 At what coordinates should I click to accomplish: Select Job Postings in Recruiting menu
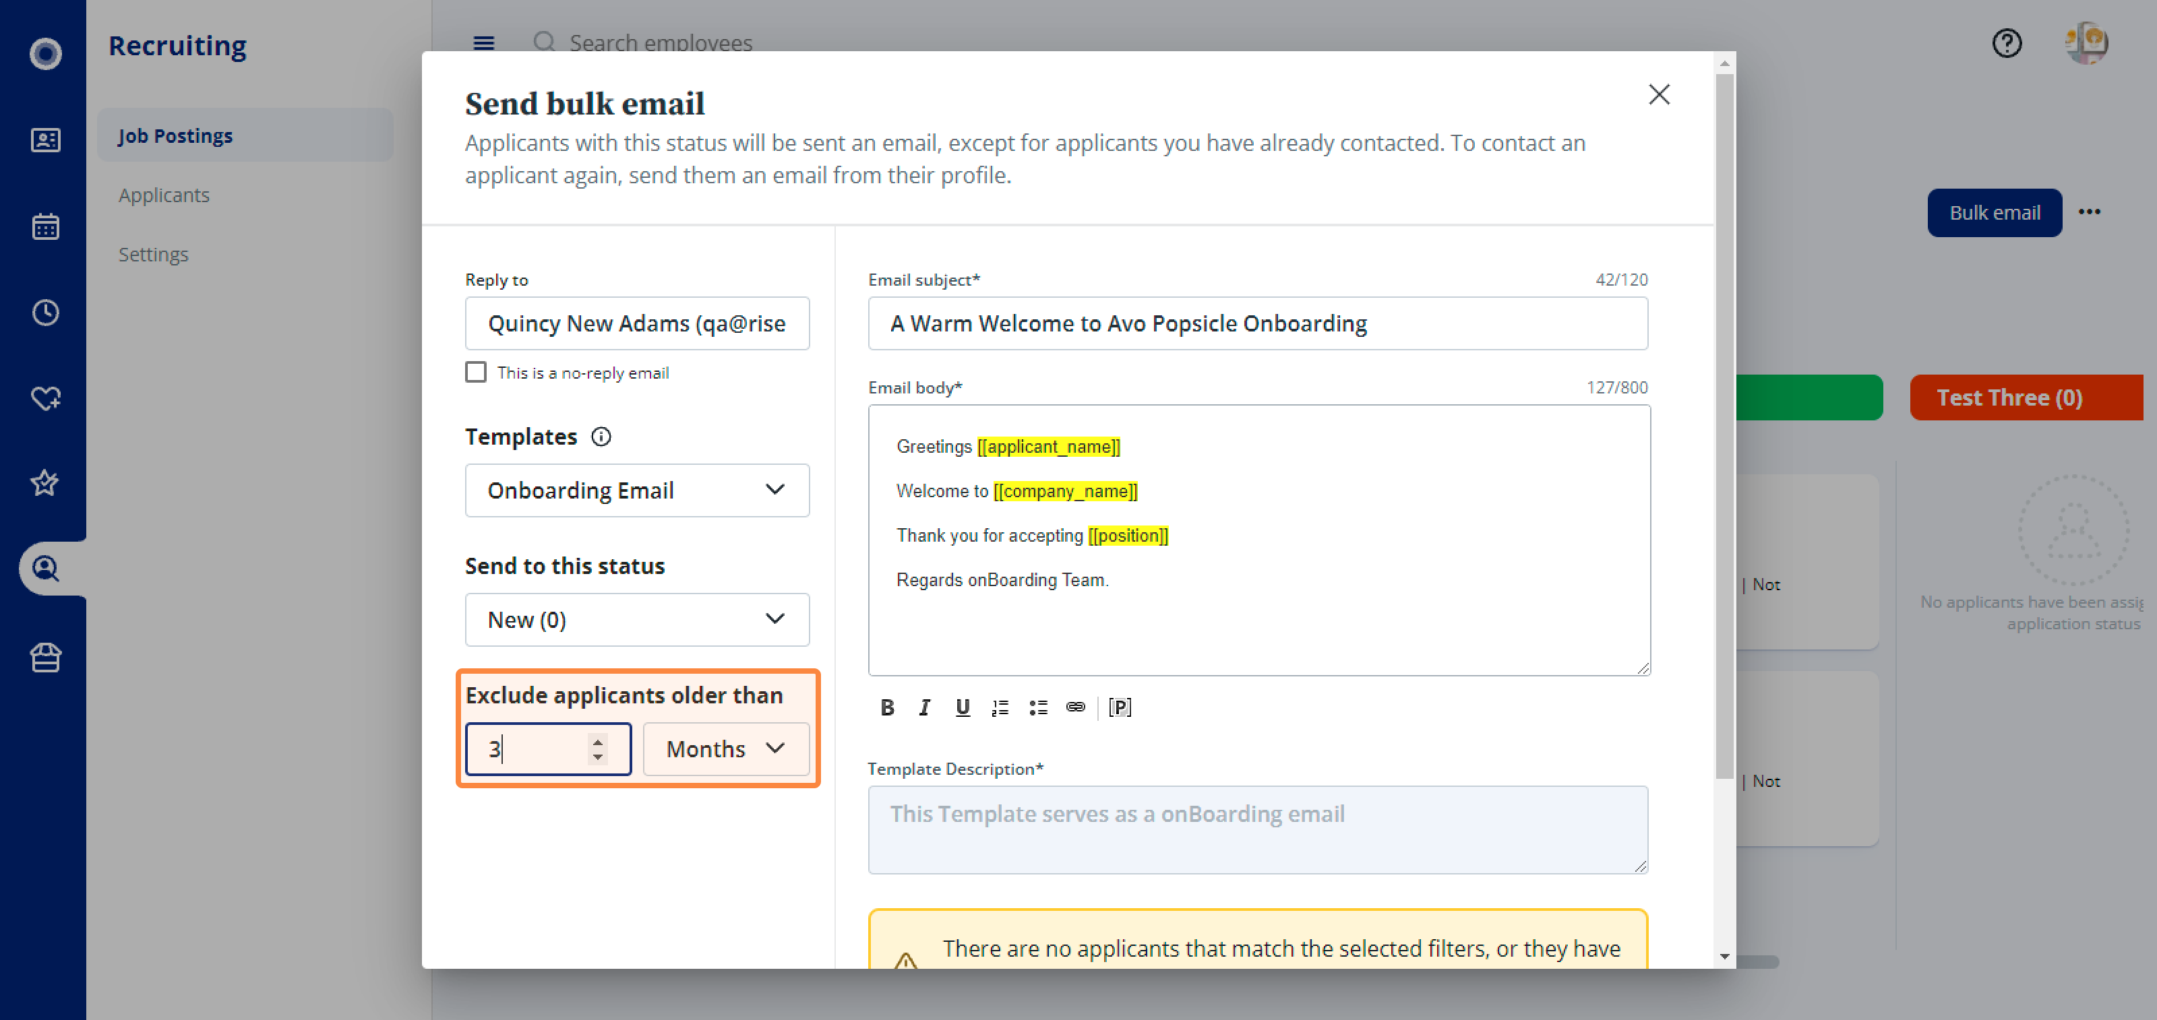(245, 135)
